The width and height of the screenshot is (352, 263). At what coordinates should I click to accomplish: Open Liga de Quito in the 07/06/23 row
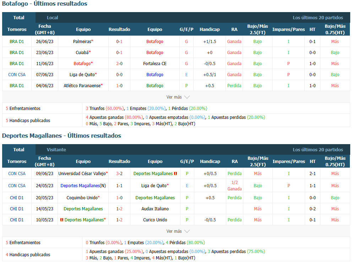pyautogui.click(x=82, y=74)
